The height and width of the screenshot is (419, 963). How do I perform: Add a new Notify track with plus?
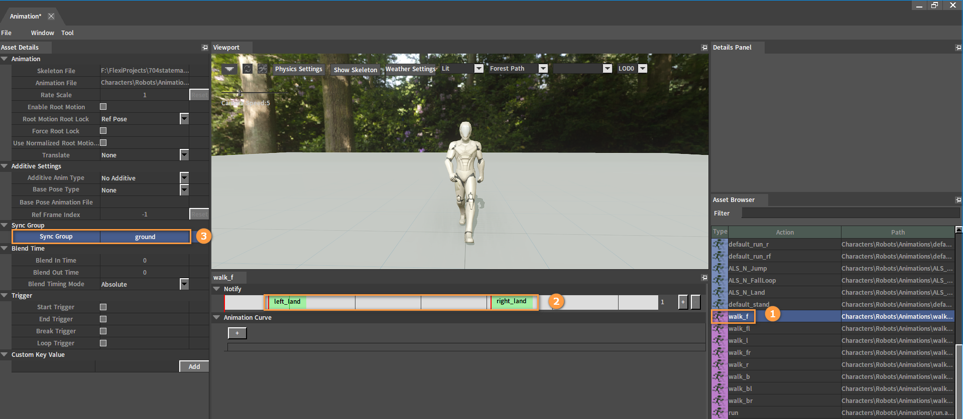pos(683,302)
